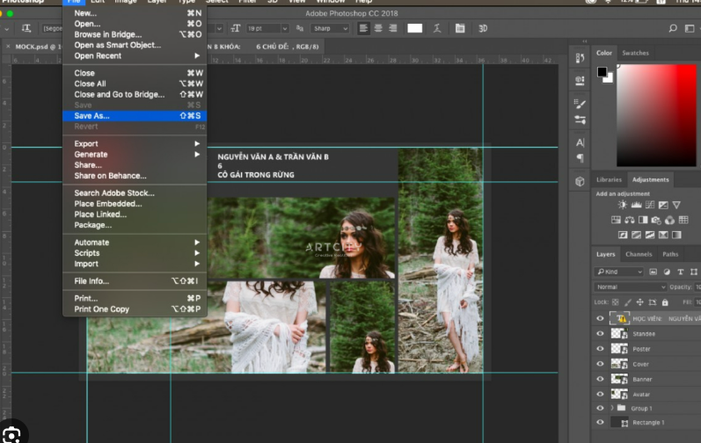Viewport: 701px width, 443px height.
Task: Filter layers by type (T) icon
Action: tap(680, 272)
